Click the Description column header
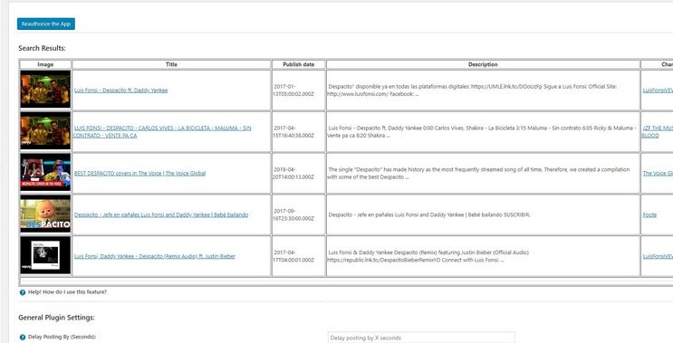Image resolution: width=673 pixels, height=343 pixels. (x=483, y=64)
